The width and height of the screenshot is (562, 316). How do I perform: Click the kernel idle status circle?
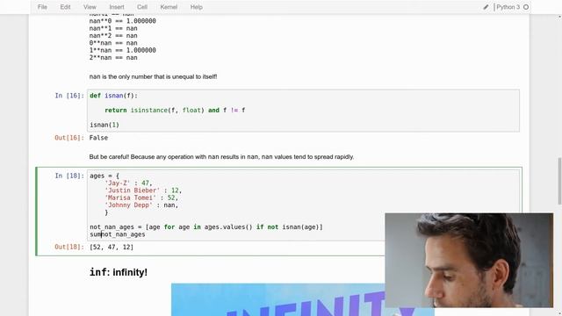[x=526, y=7]
